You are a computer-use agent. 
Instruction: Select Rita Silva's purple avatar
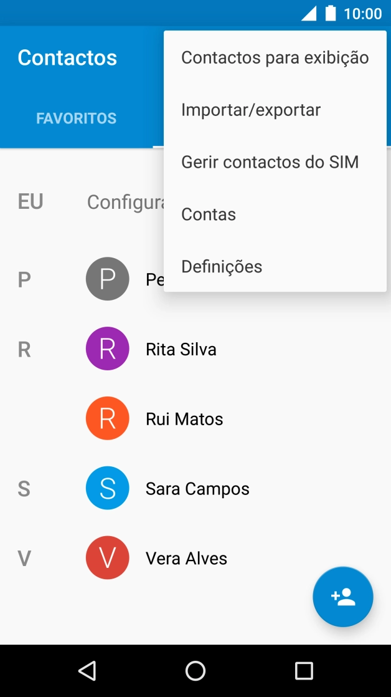pyautogui.click(x=107, y=348)
